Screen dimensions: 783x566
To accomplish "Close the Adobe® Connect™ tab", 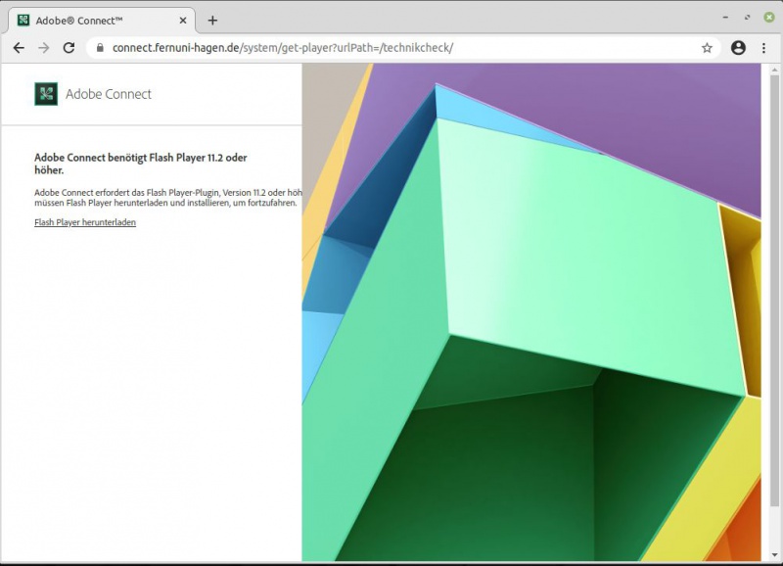I will pyautogui.click(x=183, y=21).
